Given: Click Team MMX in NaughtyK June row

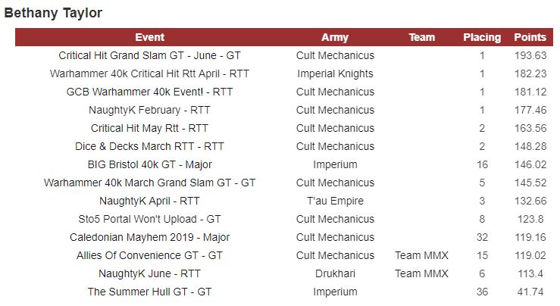Looking at the screenshot, I should pos(421,273).
